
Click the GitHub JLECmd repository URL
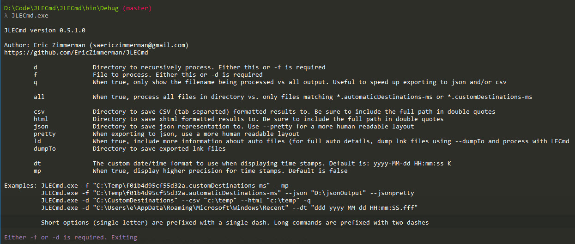coord(76,53)
